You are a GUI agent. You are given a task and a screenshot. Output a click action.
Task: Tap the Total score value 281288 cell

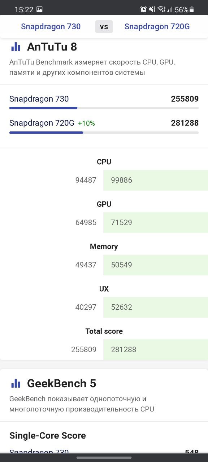point(156,349)
